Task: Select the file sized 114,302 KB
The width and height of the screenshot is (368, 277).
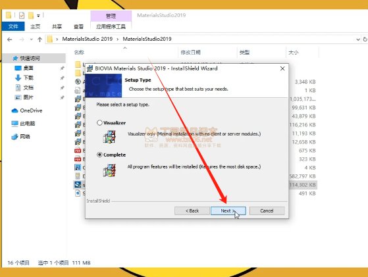Action: (303, 185)
